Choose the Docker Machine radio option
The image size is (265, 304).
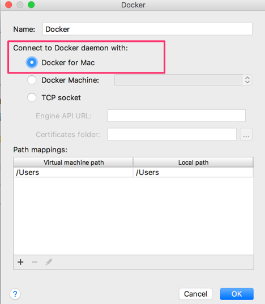[32, 80]
